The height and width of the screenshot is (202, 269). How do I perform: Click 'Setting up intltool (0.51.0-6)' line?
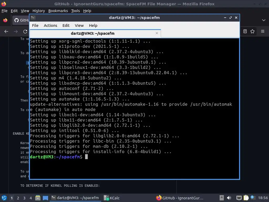click(74, 130)
